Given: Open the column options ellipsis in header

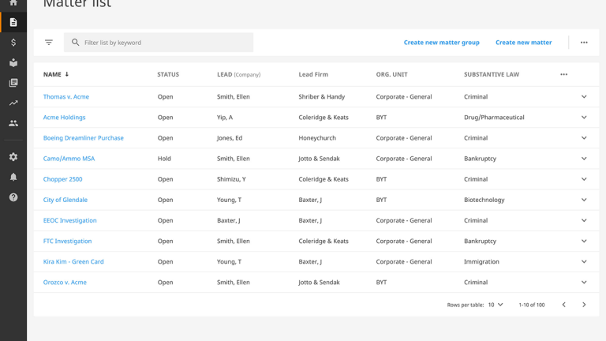Looking at the screenshot, I should [564, 74].
